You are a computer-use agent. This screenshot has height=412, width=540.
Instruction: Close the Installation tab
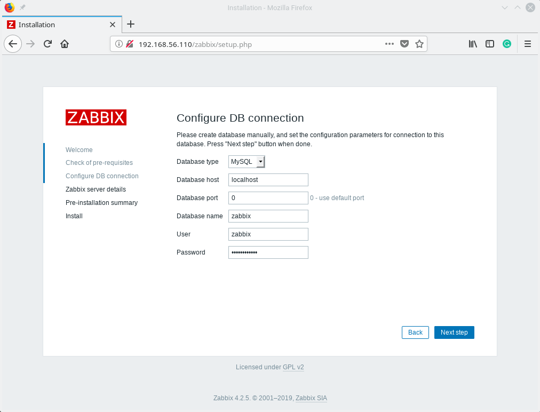[112, 25]
